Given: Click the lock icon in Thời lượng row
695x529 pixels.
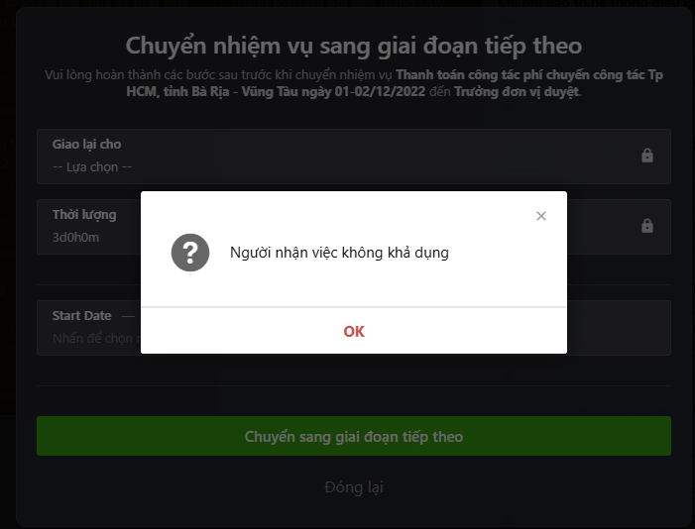Looking at the screenshot, I should coord(647,226).
